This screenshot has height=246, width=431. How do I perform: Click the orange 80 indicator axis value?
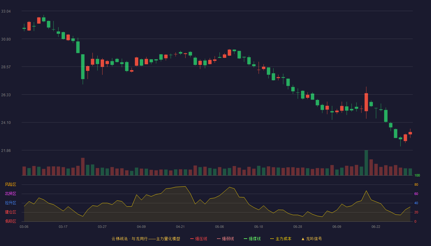click(x=416, y=184)
